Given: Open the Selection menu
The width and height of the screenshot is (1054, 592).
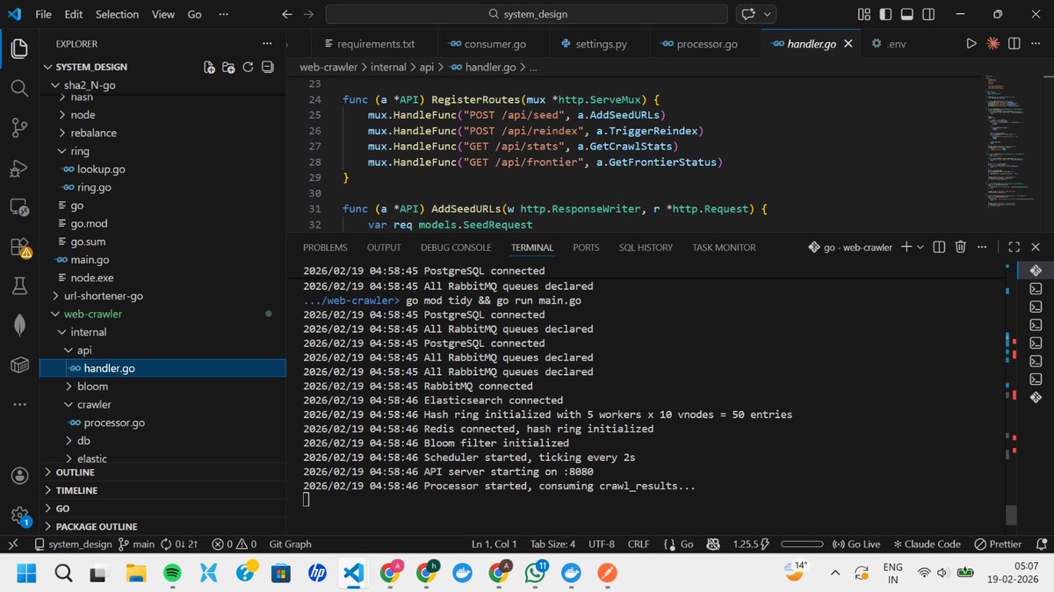Looking at the screenshot, I should coord(117,14).
